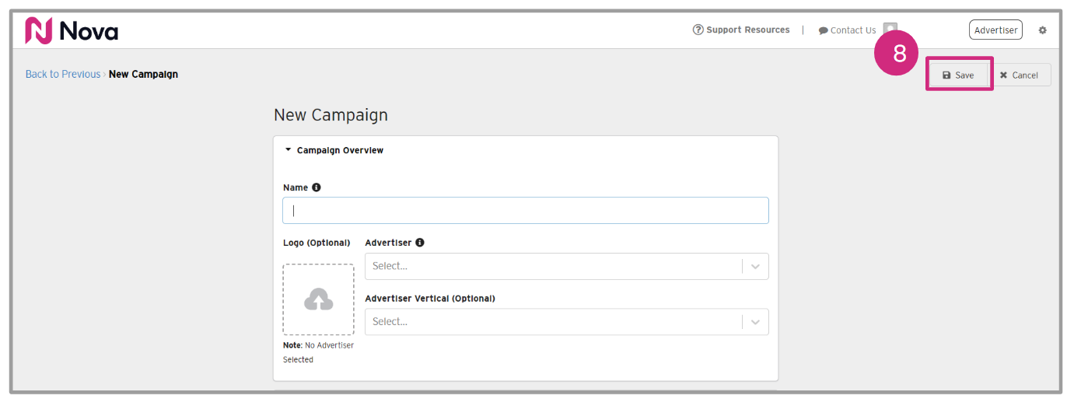
Task: Click the cloud upload logo box
Action: [318, 299]
